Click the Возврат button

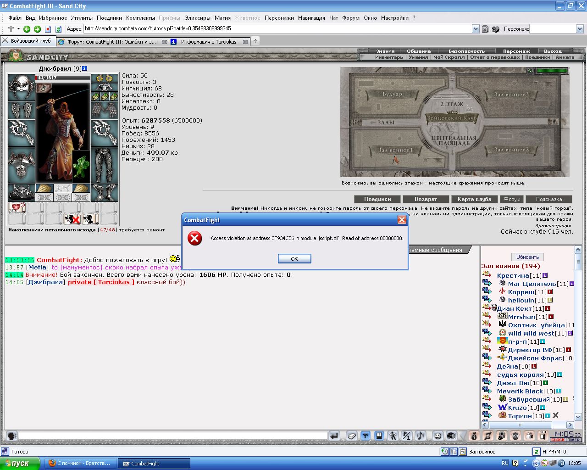point(426,199)
